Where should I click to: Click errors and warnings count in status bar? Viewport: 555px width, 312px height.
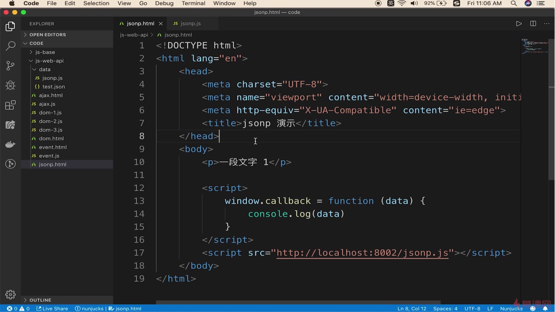pyautogui.click(x=18, y=309)
